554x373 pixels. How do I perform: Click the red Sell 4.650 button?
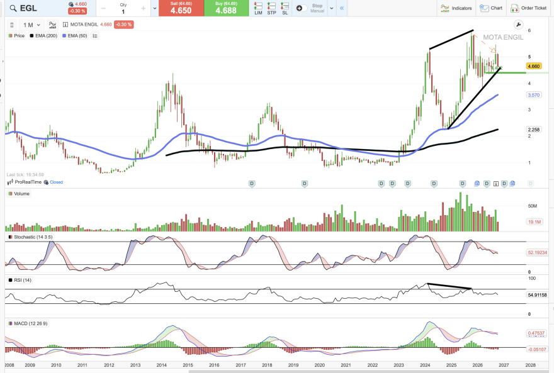click(x=181, y=8)
